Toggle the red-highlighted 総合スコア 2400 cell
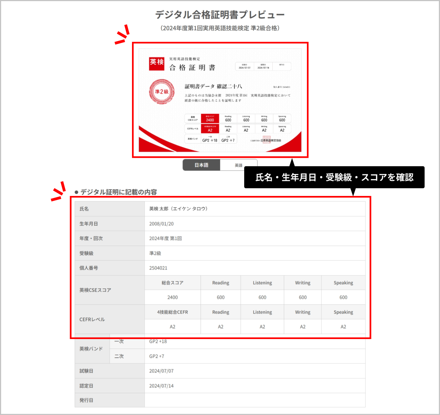440x415 pixels. click(210, 119)
